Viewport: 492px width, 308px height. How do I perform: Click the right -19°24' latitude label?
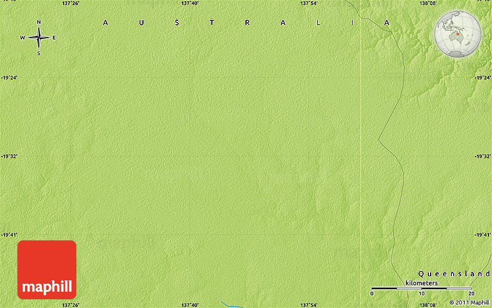pyautogui.click(x=483, y=77)
